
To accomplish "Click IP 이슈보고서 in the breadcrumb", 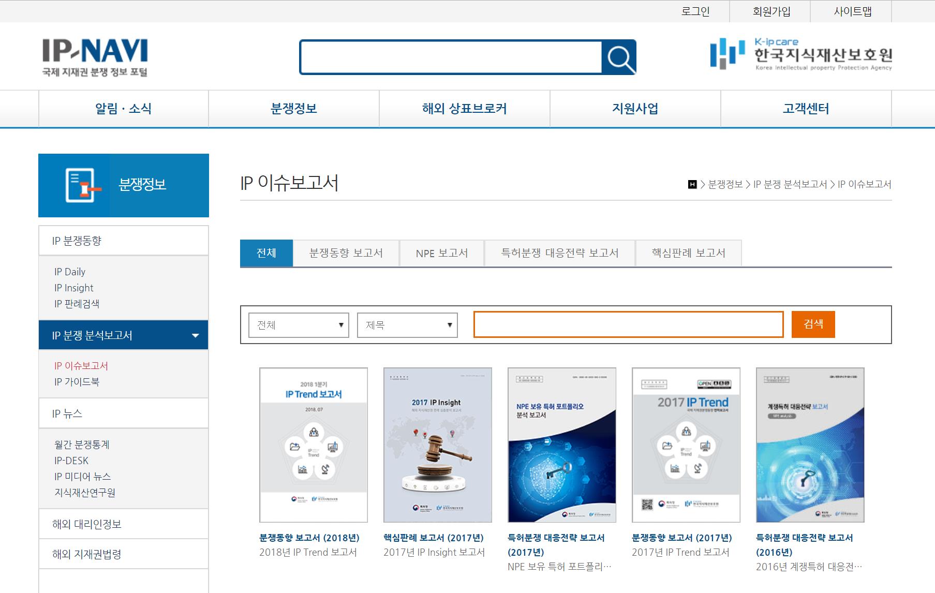I will [x=865, y=185].
